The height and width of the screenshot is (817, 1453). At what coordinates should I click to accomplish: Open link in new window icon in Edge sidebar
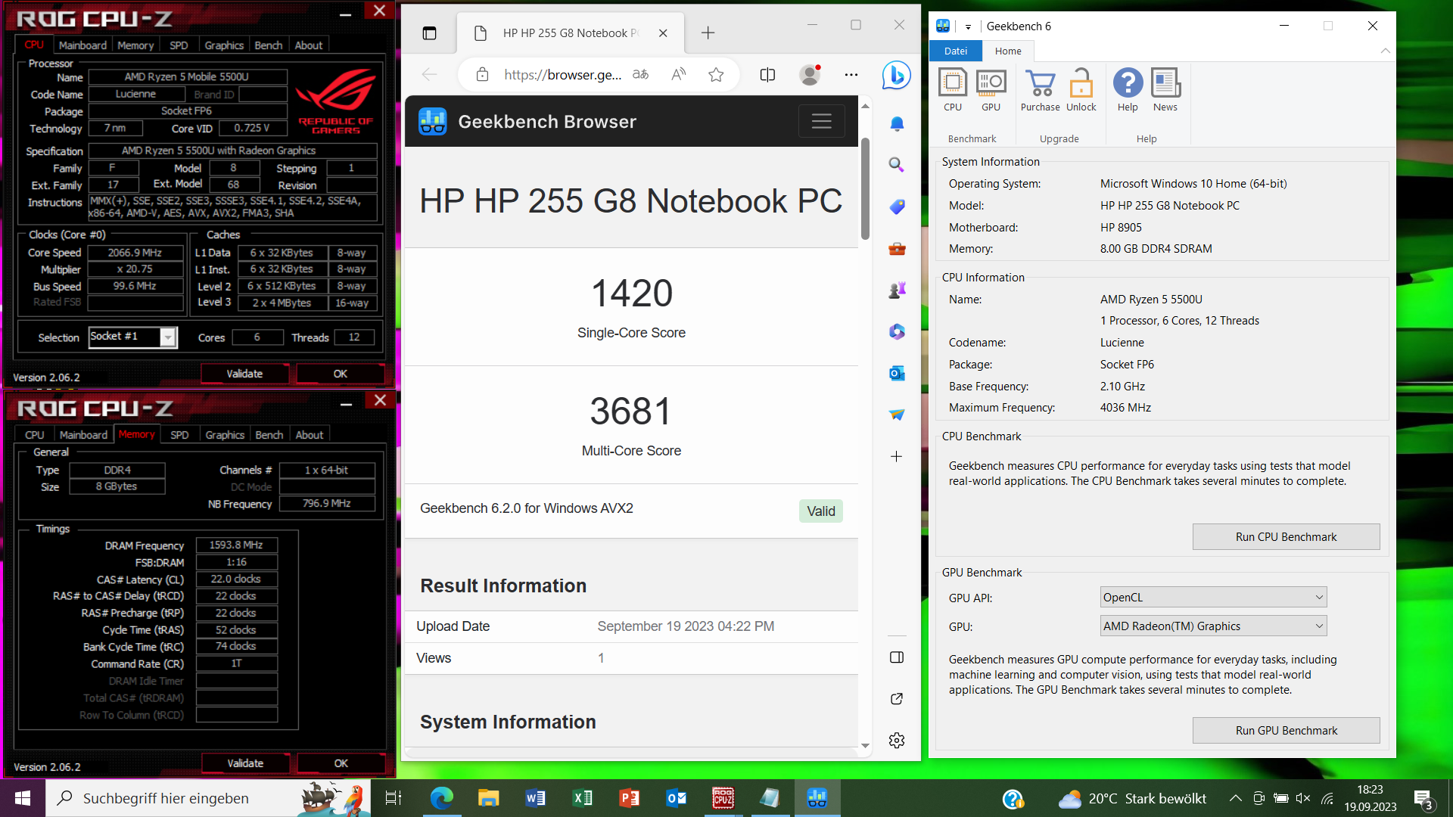click(897, 699)
